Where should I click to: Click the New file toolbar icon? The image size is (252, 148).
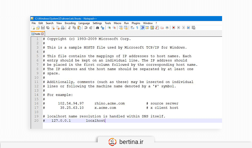click(x=33, y=28)
